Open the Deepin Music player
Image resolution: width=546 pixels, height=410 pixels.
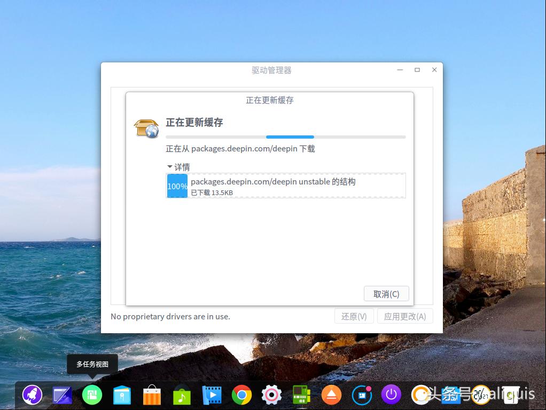[182, 395]
